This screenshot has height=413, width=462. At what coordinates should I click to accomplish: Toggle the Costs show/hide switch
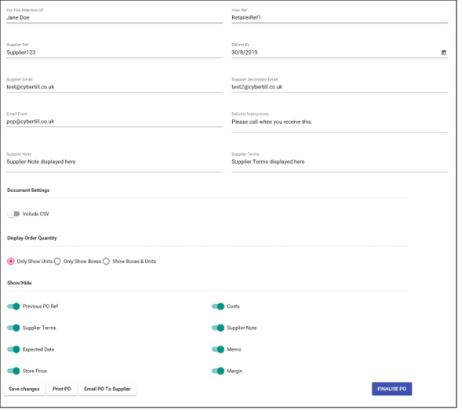click(x=218, y=306)
